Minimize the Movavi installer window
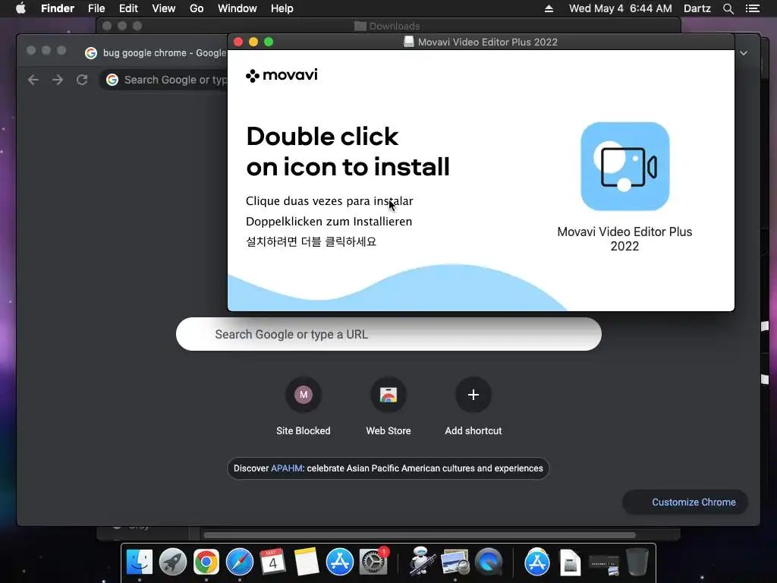 tap(253, 42)
